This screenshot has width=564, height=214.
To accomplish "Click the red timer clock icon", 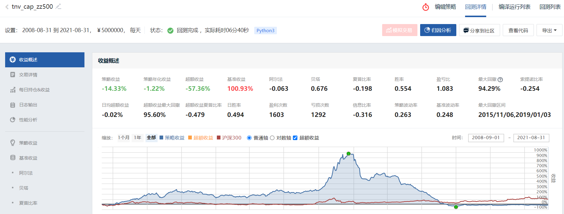I will (x=426, y=7).
